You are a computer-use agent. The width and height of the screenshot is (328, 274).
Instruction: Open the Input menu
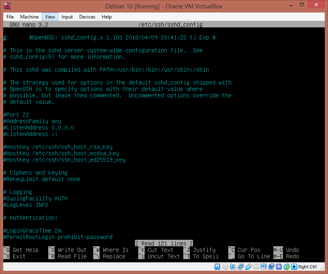click(x=67, y=17)
